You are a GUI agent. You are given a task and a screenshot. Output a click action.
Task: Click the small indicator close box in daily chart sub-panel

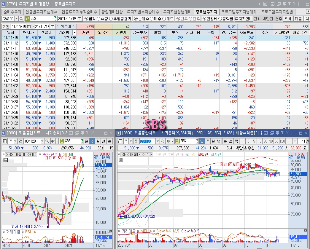click(x=306, y=231)
